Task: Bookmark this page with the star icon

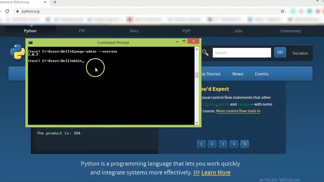Action: pos(282,11)
